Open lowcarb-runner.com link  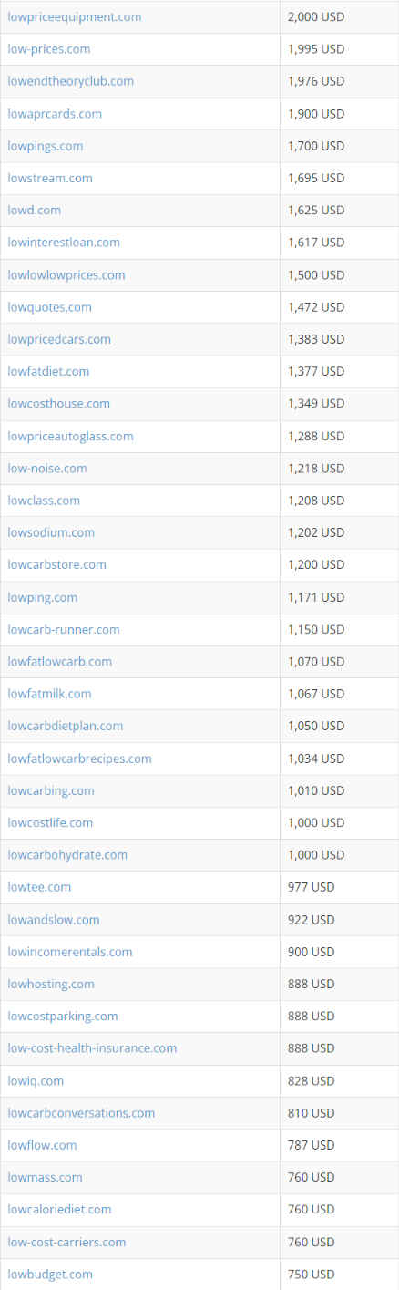(x=64, y=630)
